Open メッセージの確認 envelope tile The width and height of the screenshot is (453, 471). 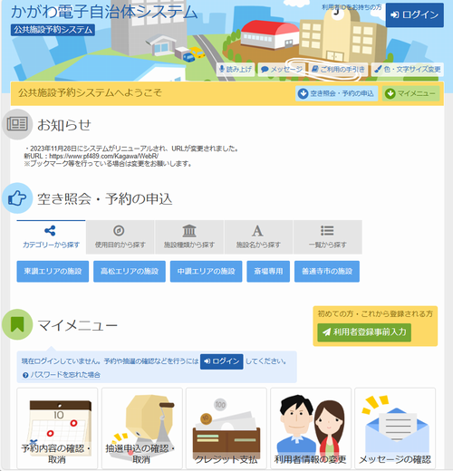(x=395, y=428)
